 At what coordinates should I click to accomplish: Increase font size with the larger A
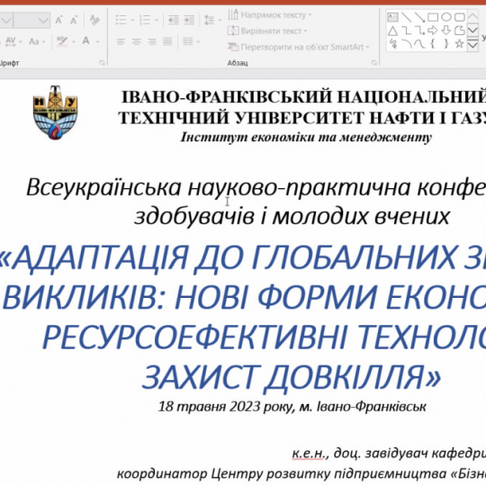[x=58, y=21]
